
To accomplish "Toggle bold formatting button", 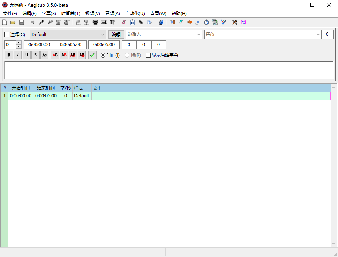I will 9,55.
